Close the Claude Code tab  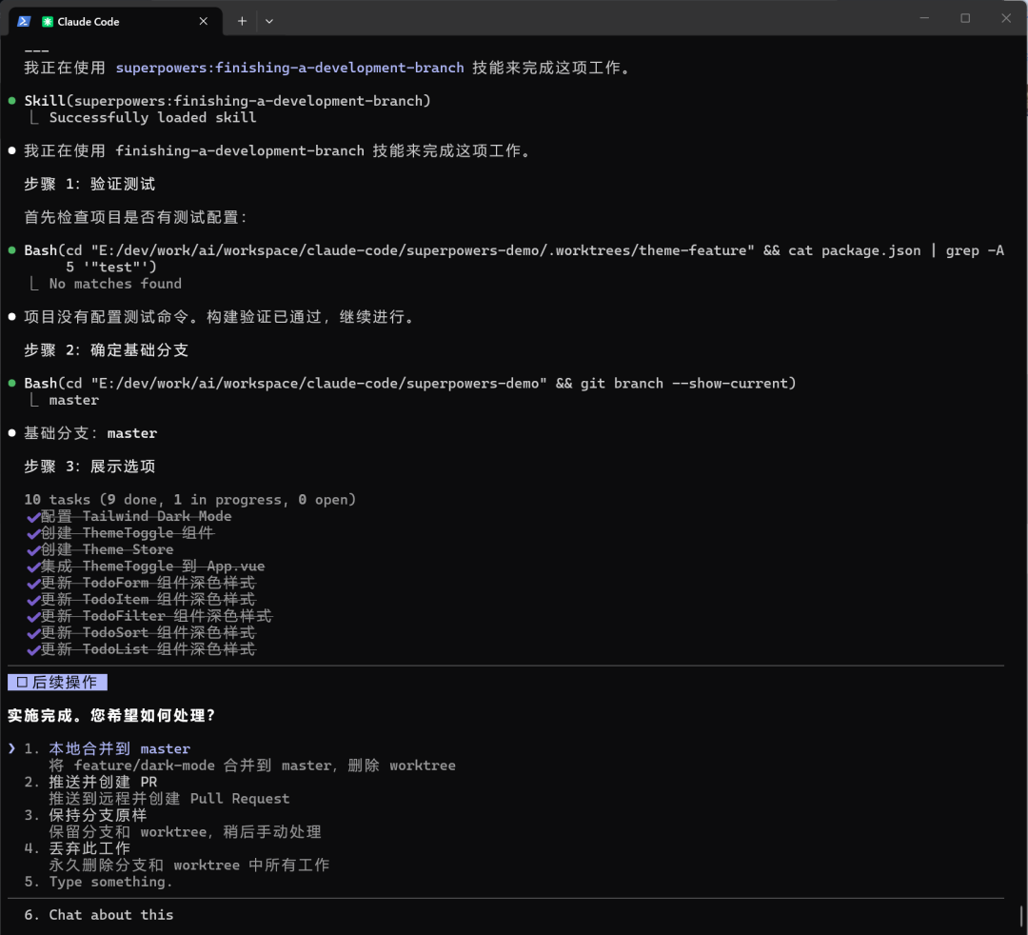point(204,21)
